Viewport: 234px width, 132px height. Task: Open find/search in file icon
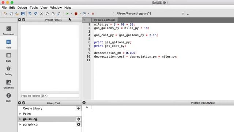pos(59,14)
